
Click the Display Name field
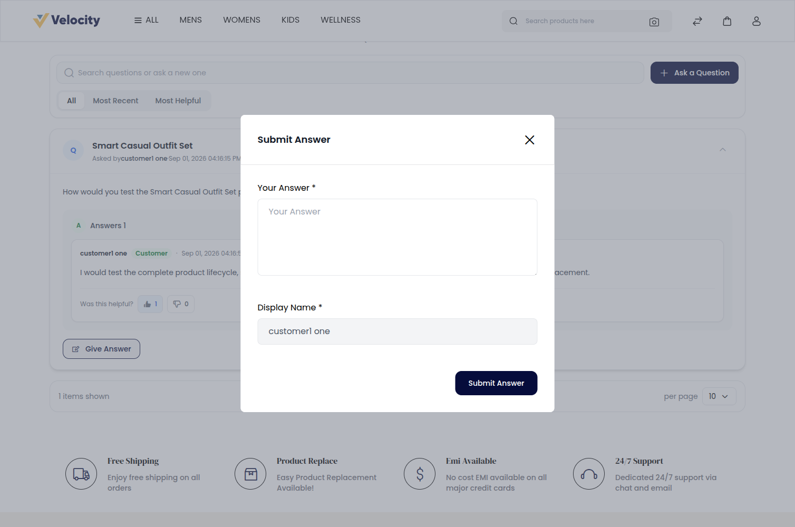click(x=397, y=331)
